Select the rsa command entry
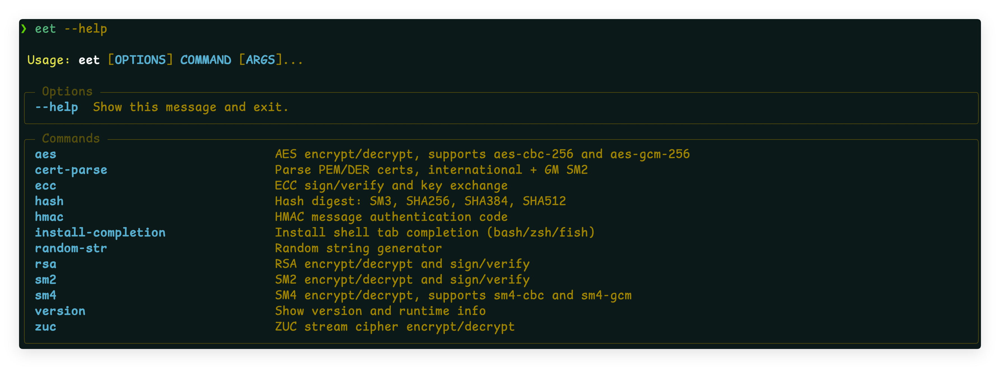 pyautogui.click(x=45, y=264)
